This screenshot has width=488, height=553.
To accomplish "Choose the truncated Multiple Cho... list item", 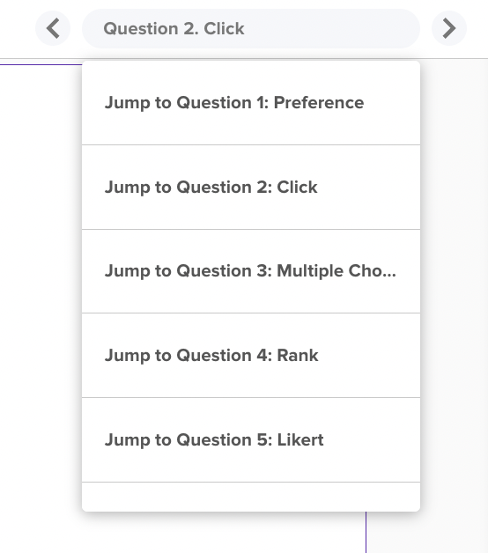I will pos(251,271).
